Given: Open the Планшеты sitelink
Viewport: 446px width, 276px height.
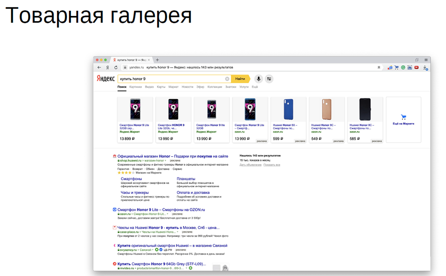Looking at the screenshot, I should [186, 179].
